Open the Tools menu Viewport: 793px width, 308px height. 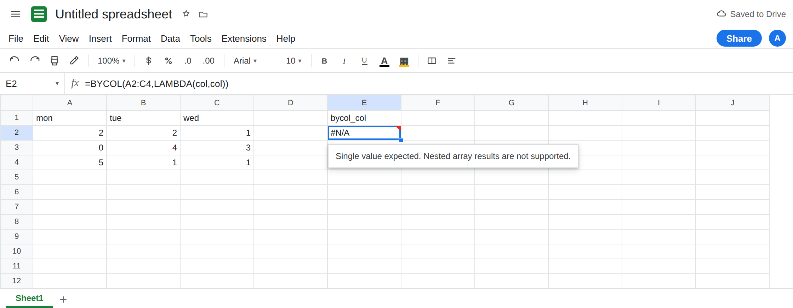click(201, 38)
